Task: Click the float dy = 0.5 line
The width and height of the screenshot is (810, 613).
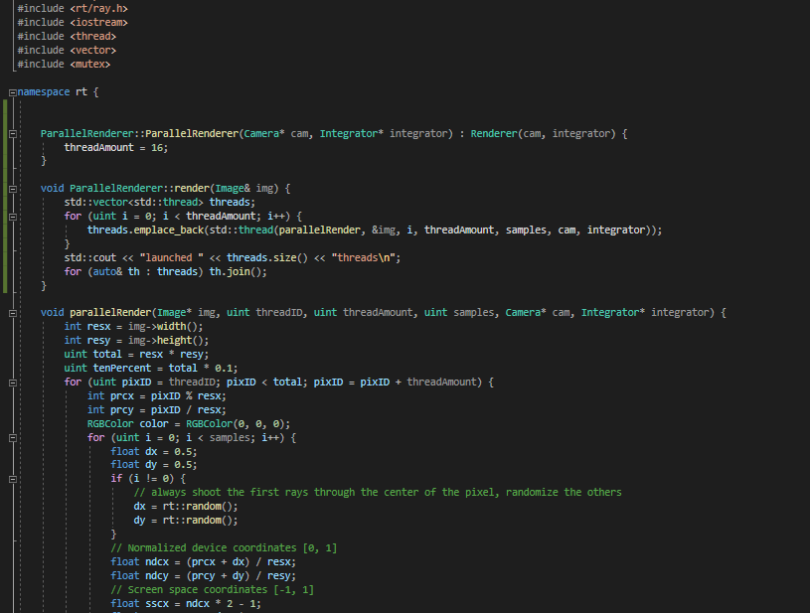Action: tap(154, 465)
